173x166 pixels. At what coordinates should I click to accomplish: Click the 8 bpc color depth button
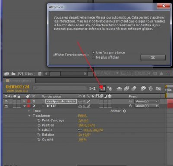29,74
